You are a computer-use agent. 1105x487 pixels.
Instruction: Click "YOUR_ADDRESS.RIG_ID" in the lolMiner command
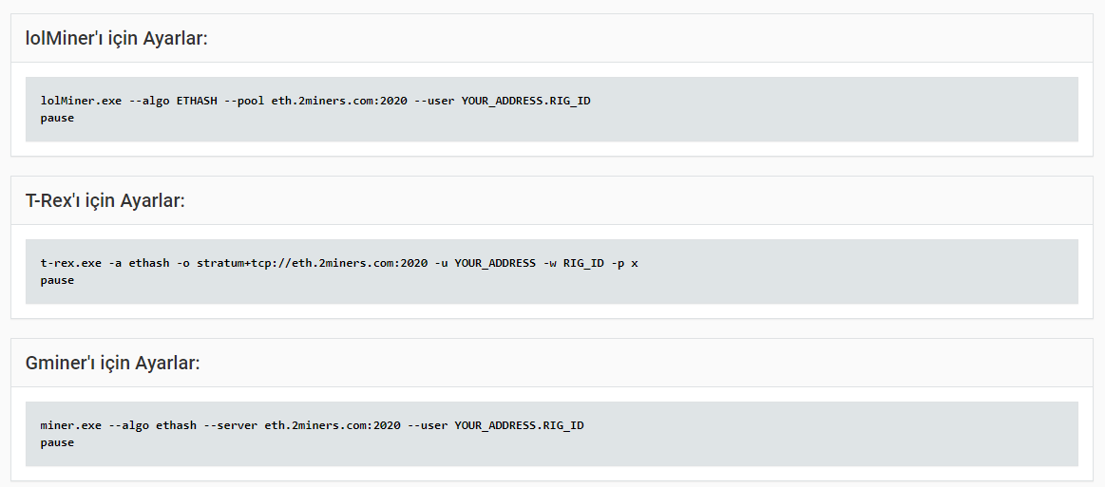point(525,101)
